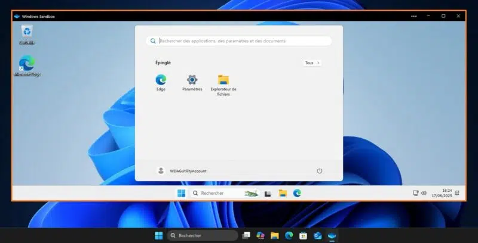Click the Start menu search field
Image resolution: width=478 pixels, height=243 pixels.
(x=239, y=41)
